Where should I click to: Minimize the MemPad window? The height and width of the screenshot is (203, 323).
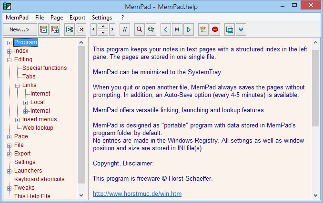(283, 6)
